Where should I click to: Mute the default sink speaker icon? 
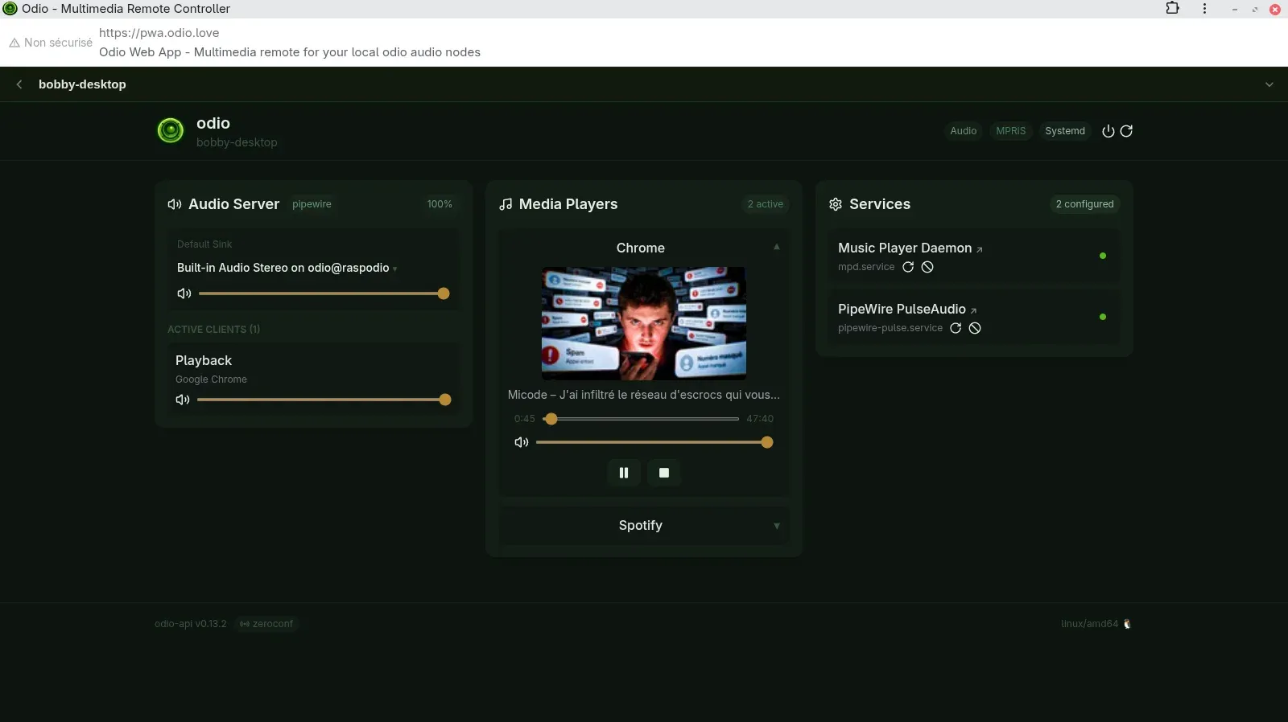click(x=184, y=293)
